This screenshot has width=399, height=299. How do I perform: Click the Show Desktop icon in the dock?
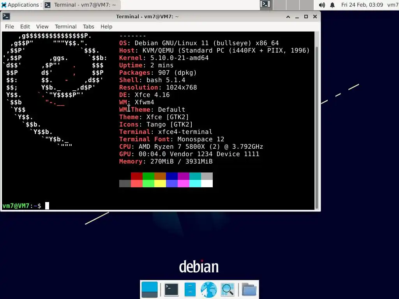(150, 289)
